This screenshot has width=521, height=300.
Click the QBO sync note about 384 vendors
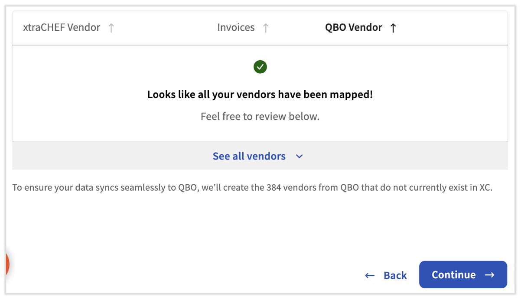252,188
